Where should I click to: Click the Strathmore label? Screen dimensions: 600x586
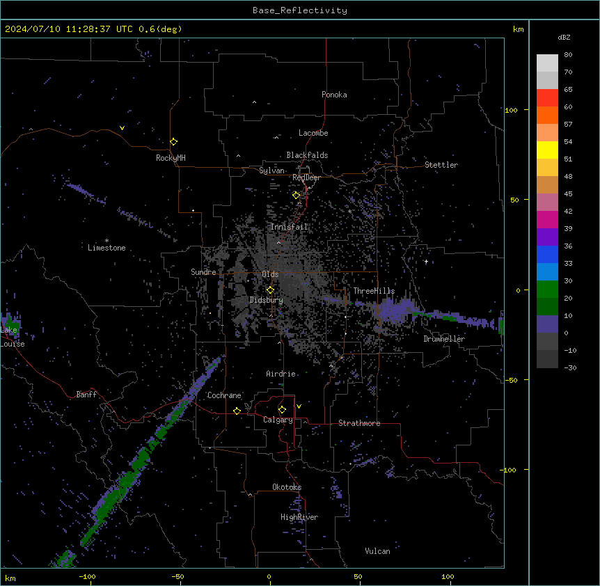[x=359, y=423]
